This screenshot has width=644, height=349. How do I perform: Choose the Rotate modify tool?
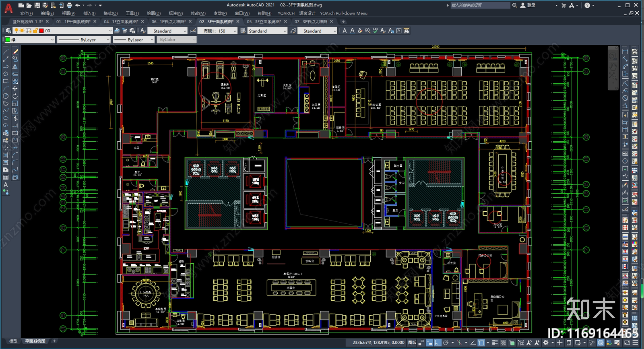click(15, 96)
